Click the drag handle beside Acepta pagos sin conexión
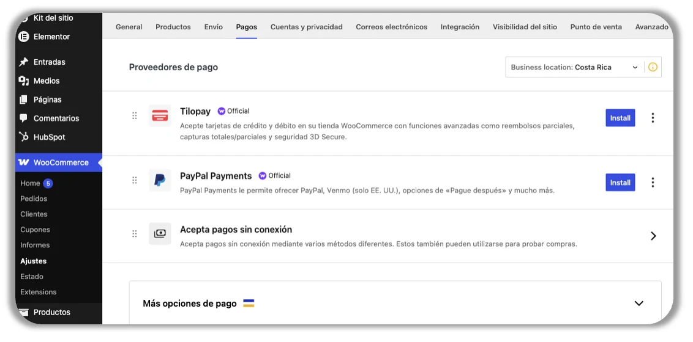This screenshot has height=342, width=693. pos(135,233)
